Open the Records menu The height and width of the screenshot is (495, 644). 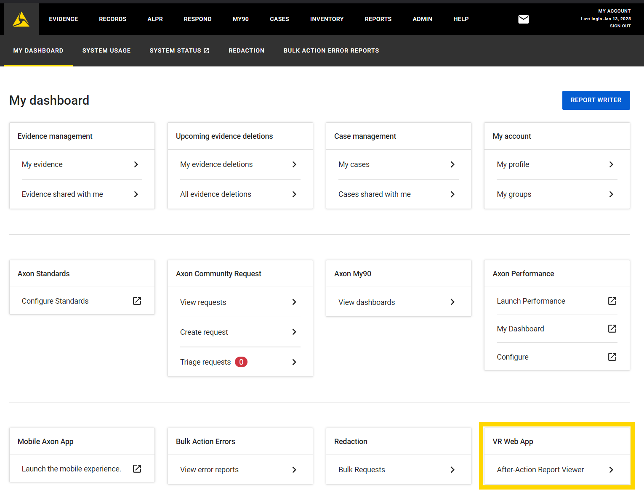pos(113,19)
